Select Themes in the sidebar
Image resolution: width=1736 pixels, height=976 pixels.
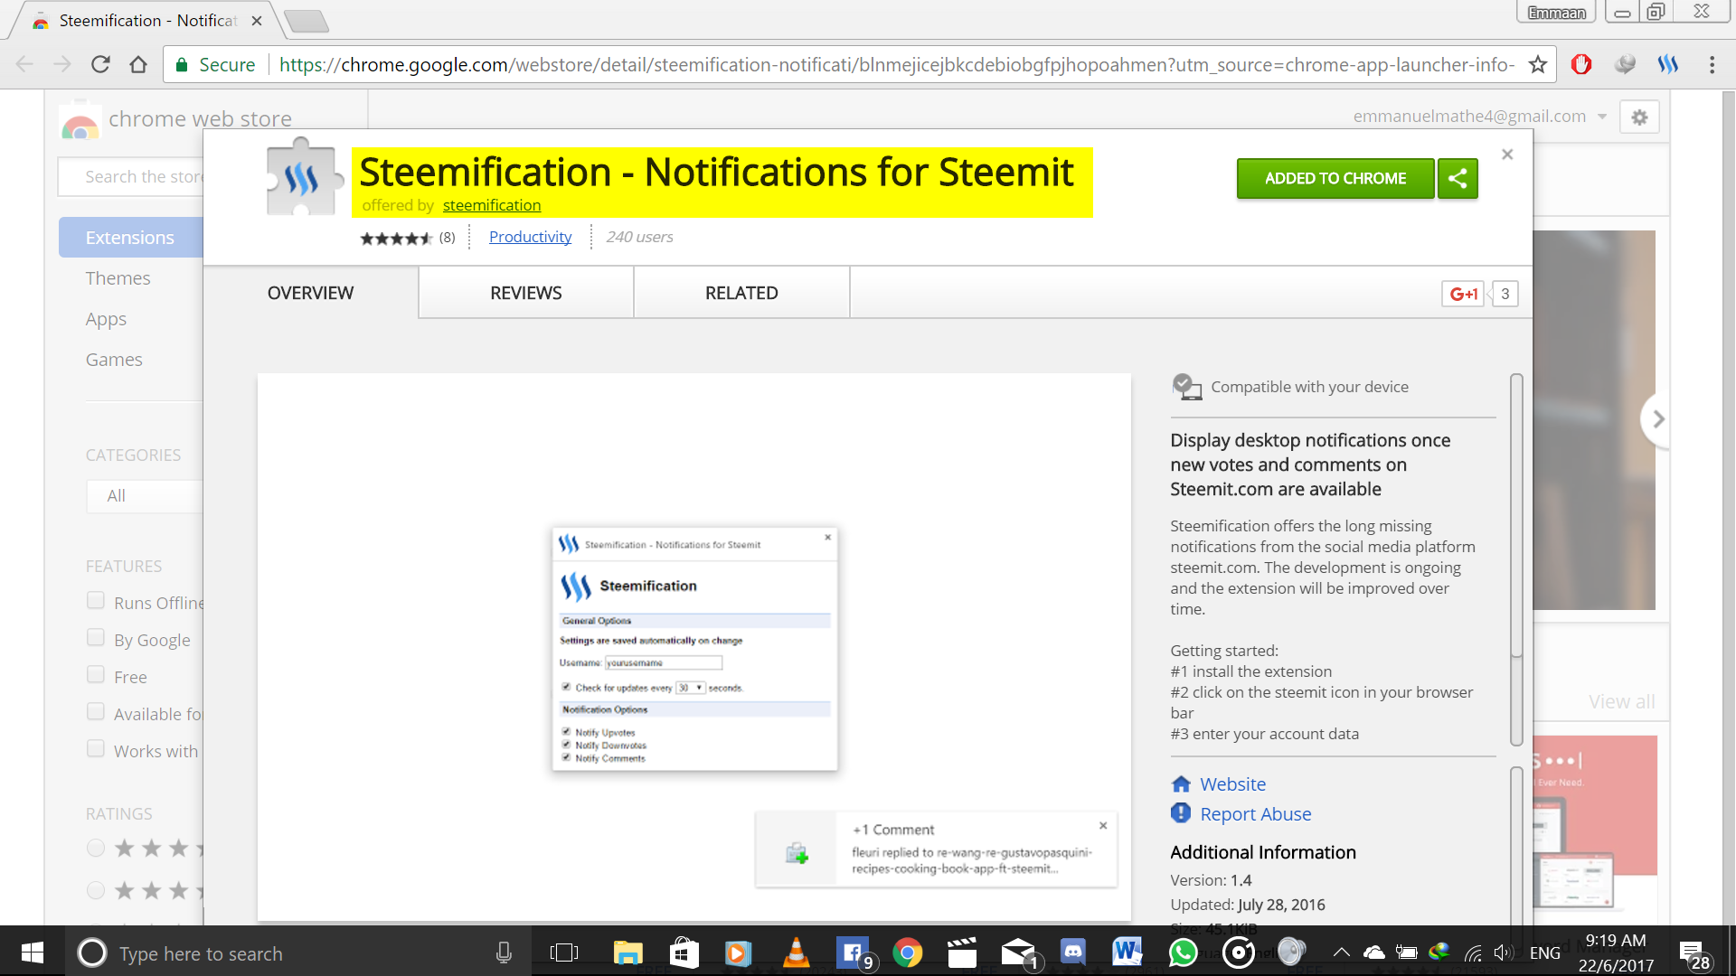[x=118, y=278]
